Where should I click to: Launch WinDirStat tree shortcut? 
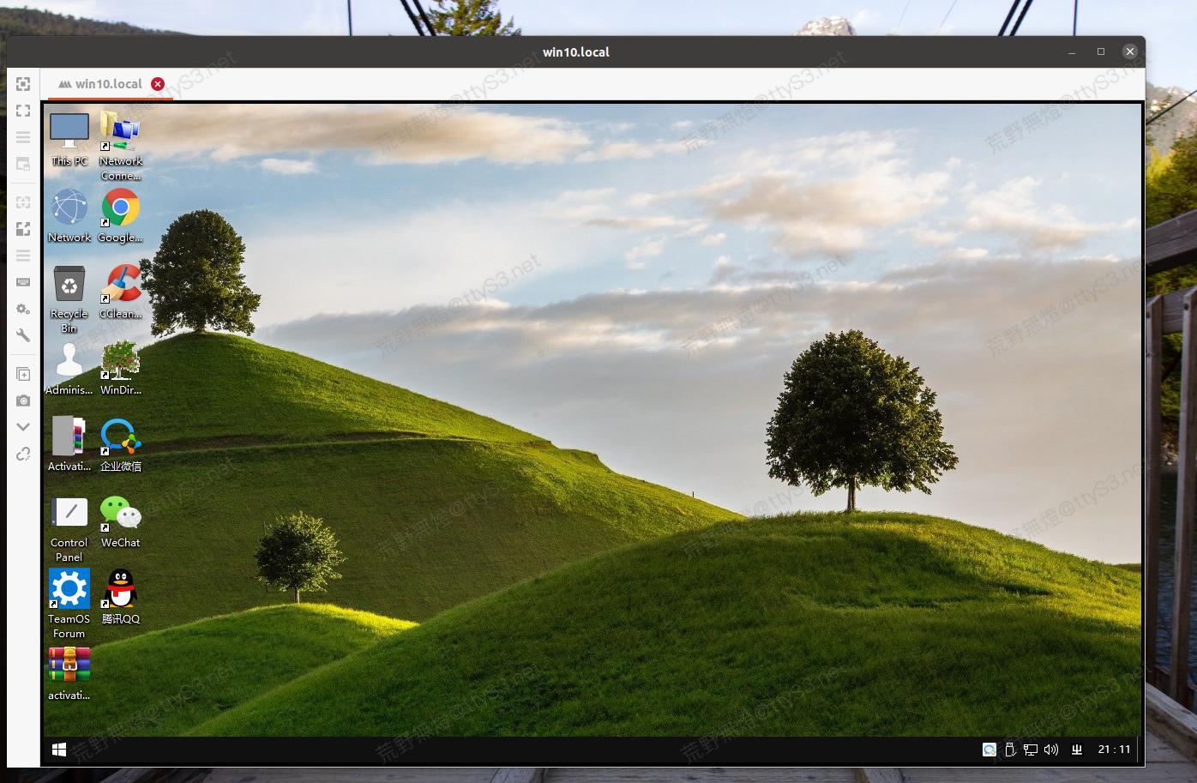[120, 368]
